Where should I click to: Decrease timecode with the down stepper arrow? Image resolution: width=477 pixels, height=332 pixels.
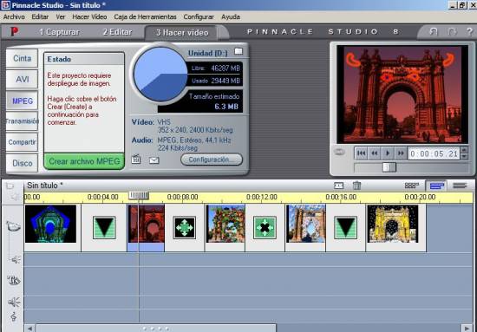pos(464,157)
